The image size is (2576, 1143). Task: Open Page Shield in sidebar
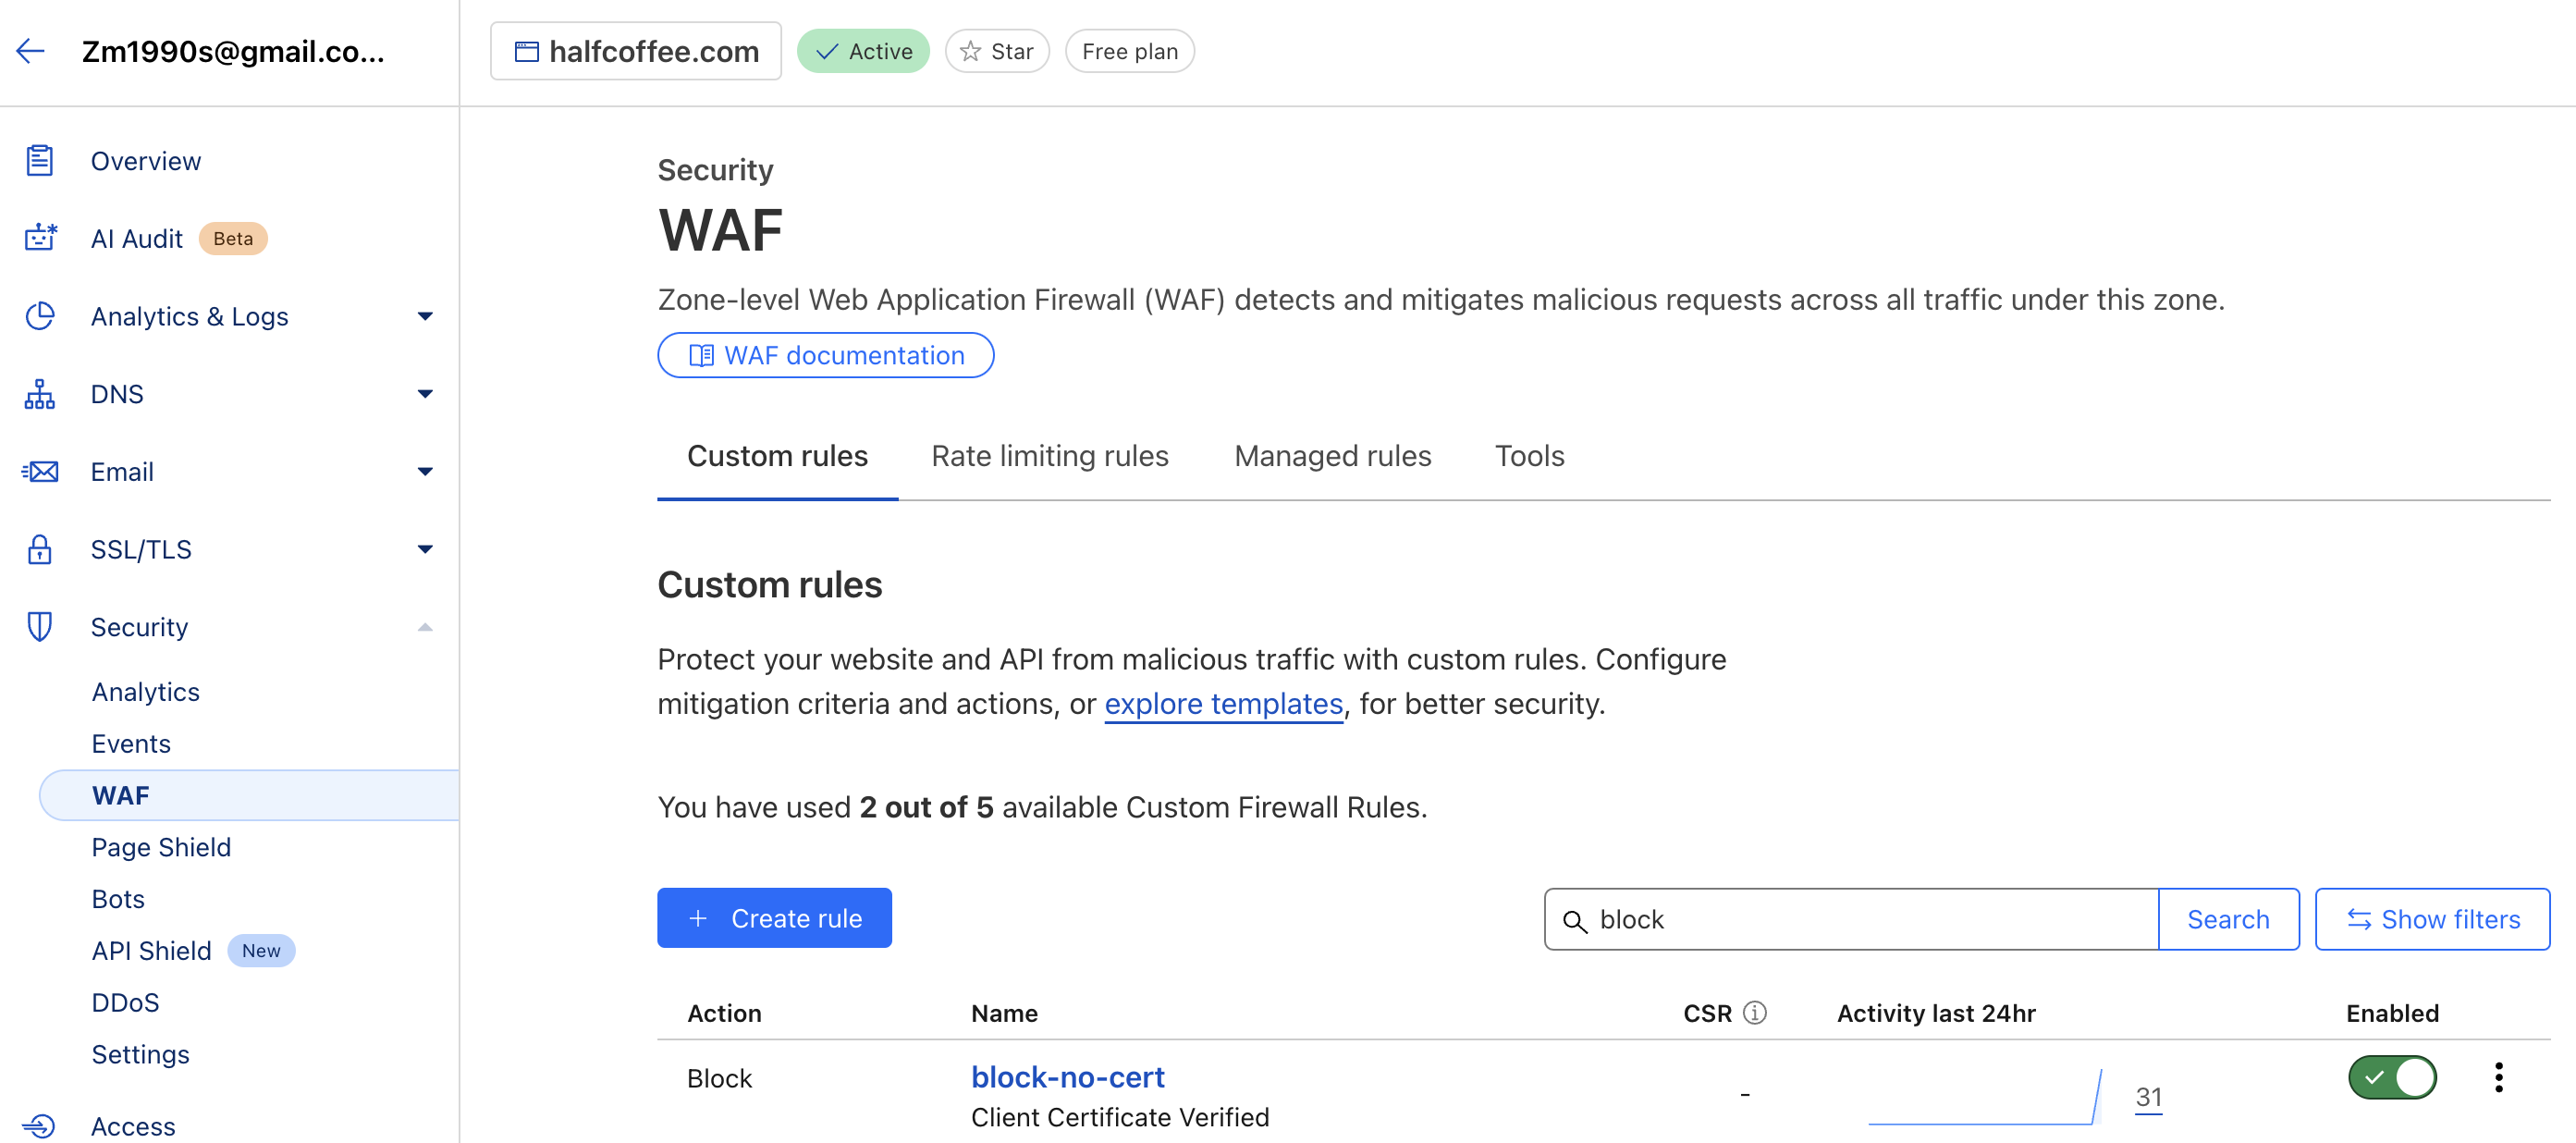click(161, 847)
